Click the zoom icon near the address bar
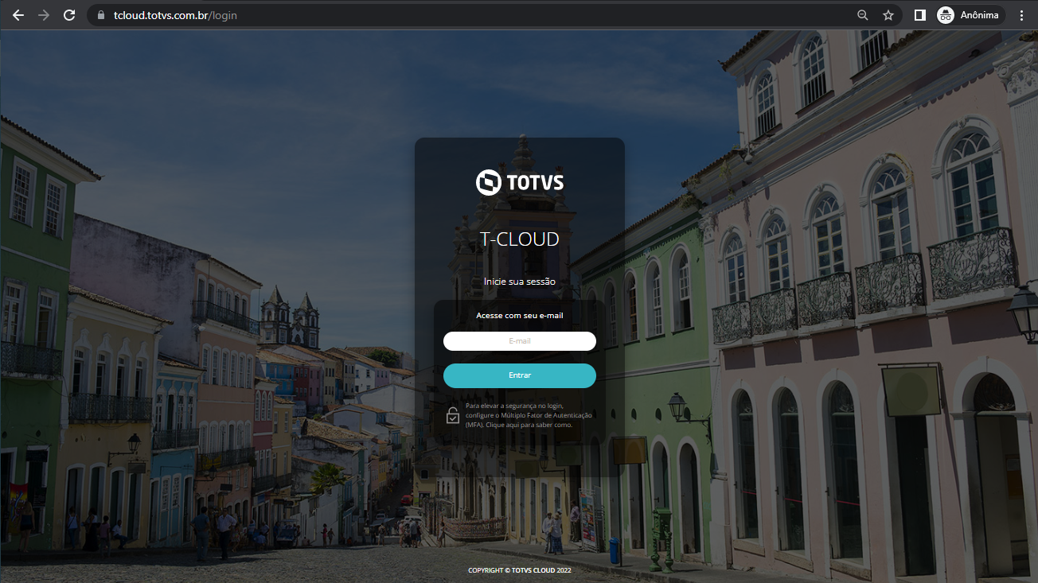 [862, 14]
